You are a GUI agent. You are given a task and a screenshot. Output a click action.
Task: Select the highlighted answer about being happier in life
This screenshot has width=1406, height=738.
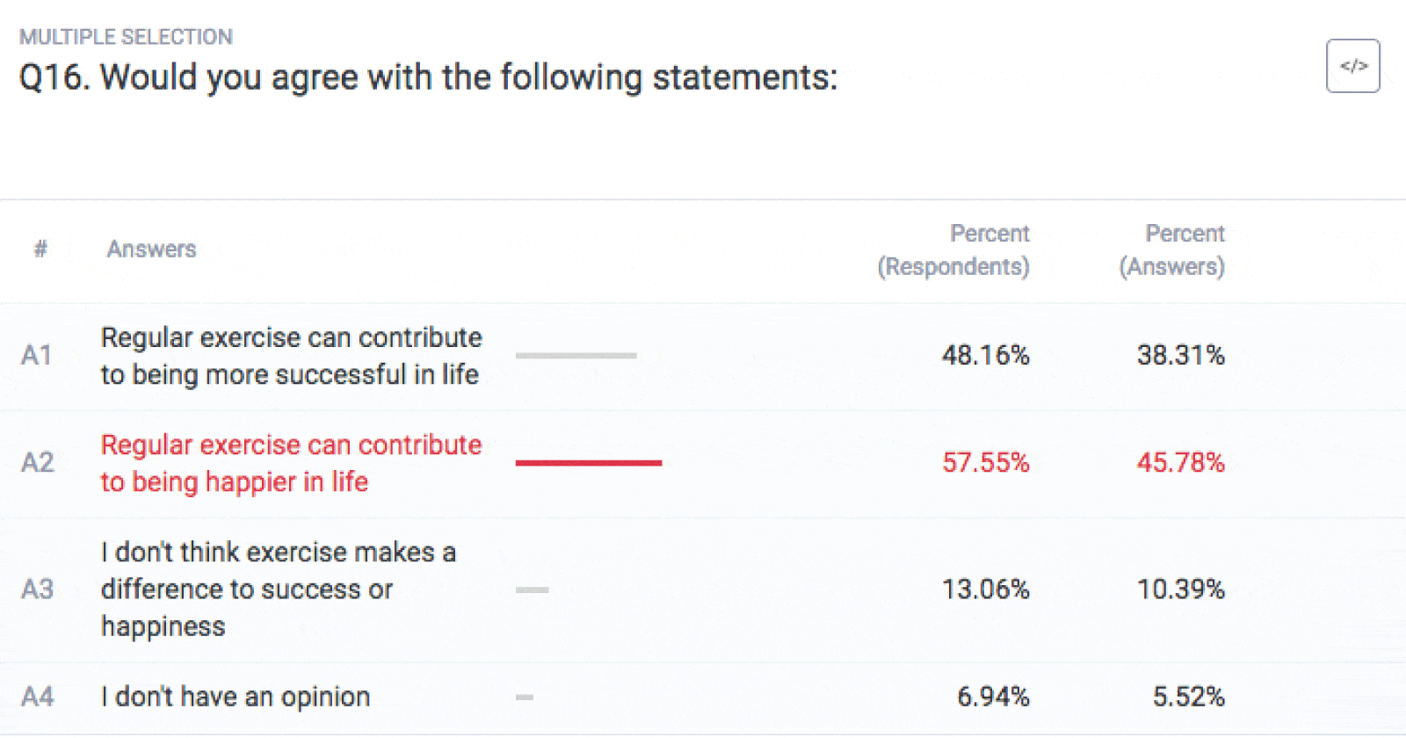(291, 463)
